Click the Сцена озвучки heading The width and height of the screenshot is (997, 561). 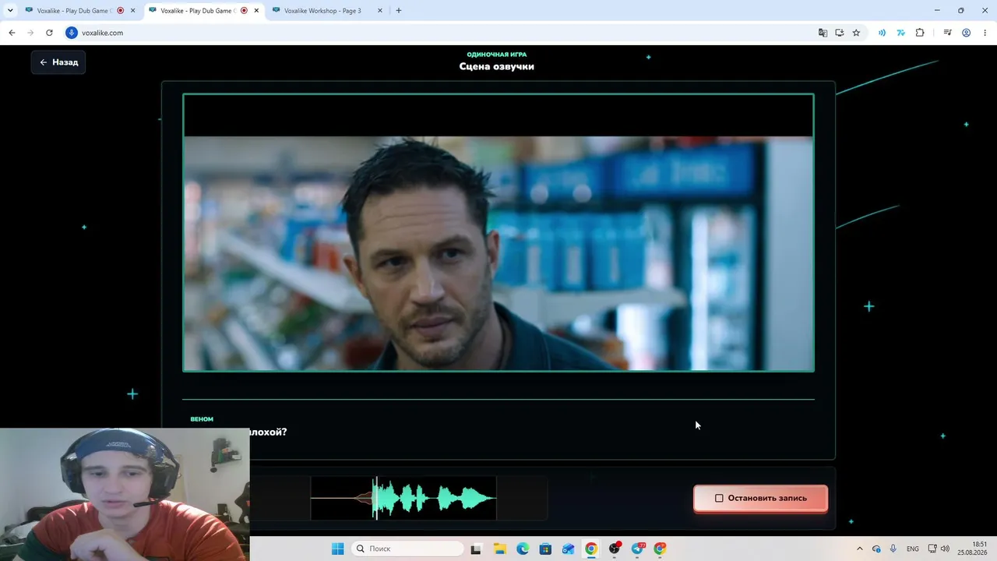497,66
